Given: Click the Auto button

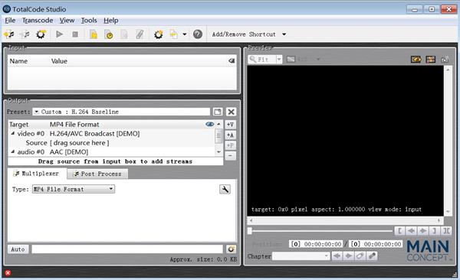Looking at the screenshot, I should (18, 249).
